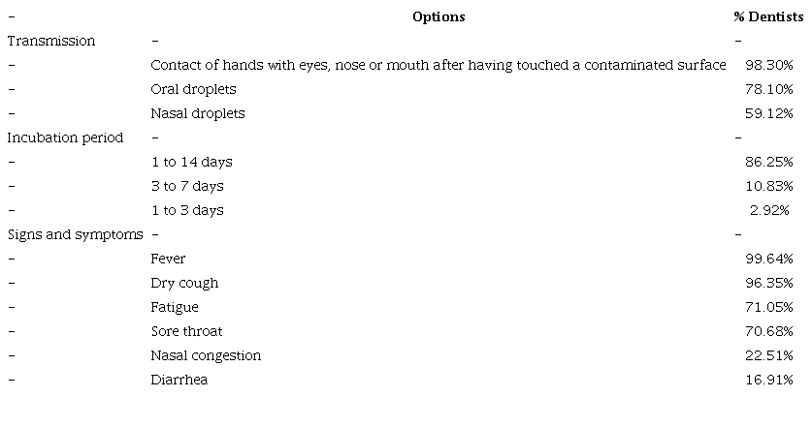Click the Nasal congestion option
This screenshot has width=812, height=428.
tap(206, 355)
